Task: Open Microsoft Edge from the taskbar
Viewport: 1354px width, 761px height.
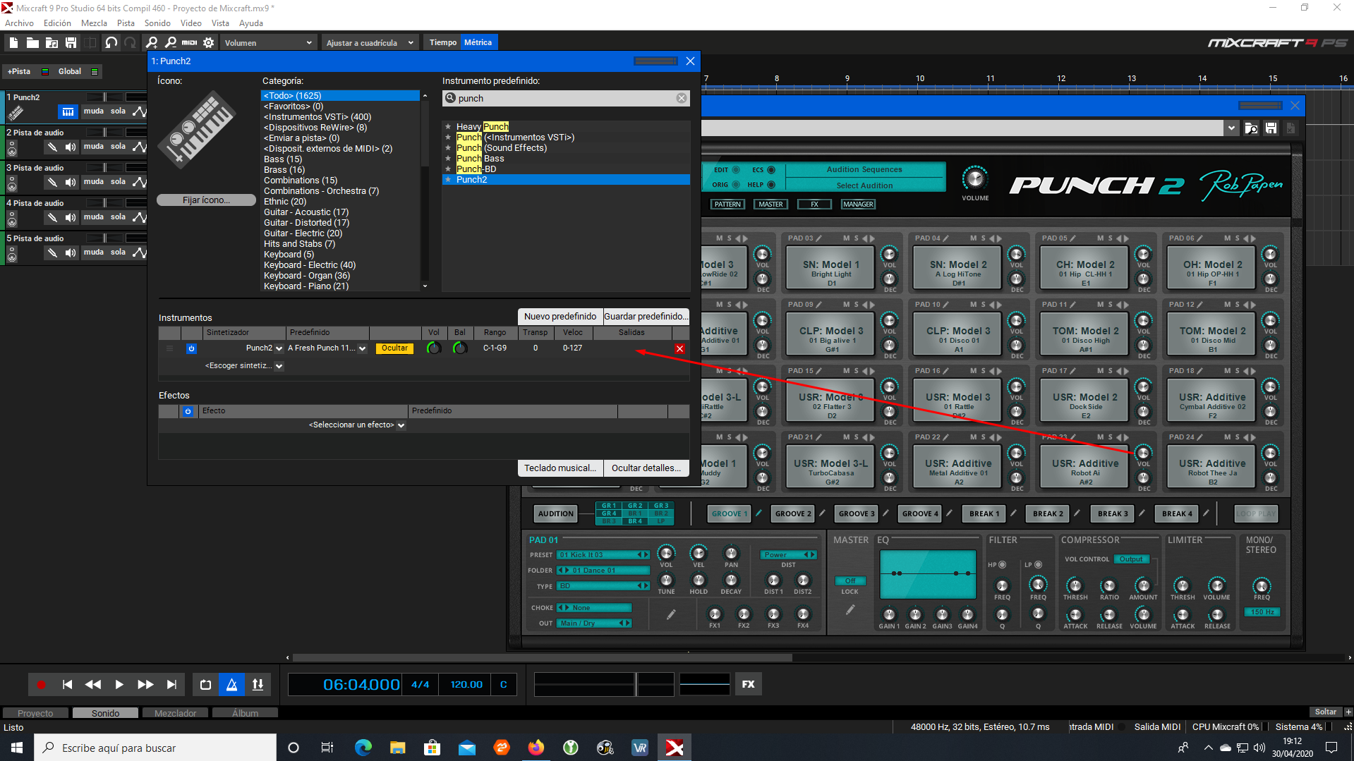Action: click(363, 748)
